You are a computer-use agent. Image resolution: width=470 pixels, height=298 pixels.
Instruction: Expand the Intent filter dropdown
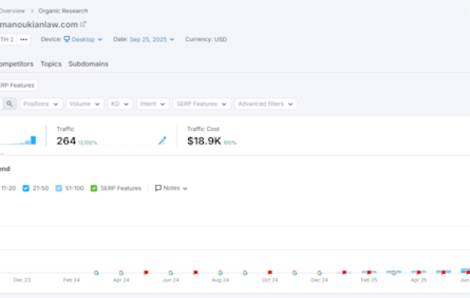tap(153, 104)
